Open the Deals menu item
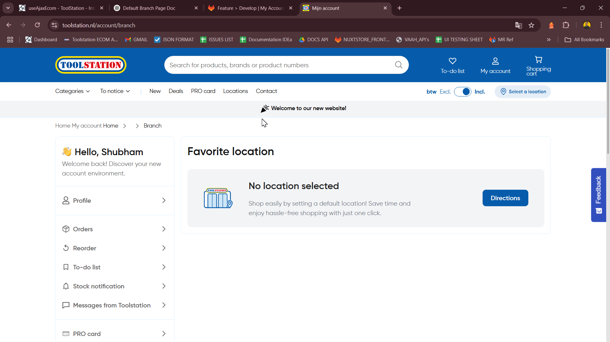 pos(176,91)
